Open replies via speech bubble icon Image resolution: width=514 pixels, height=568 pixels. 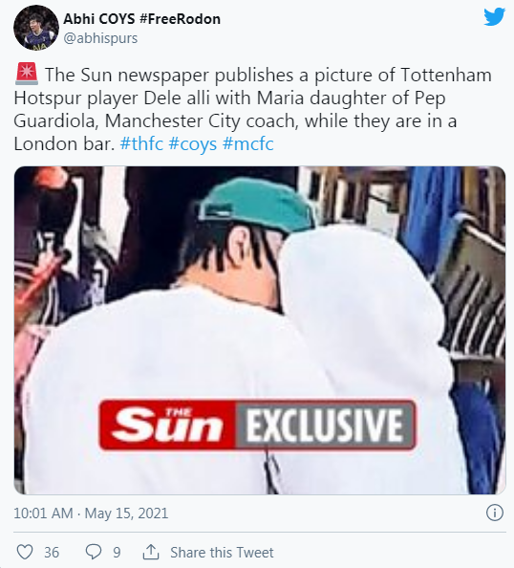pyautogui.click(x=93, y=552)
